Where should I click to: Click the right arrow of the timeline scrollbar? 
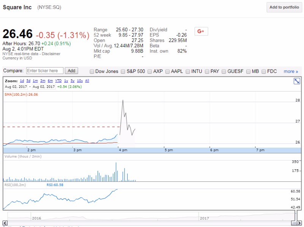(299, 223)
